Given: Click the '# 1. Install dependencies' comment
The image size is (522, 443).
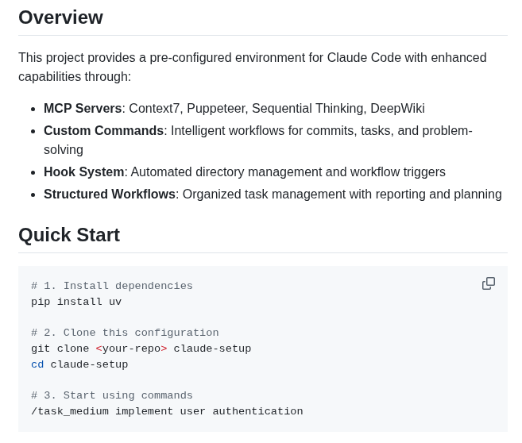Looking at the screenshot, I should click(x=112, y=286).
